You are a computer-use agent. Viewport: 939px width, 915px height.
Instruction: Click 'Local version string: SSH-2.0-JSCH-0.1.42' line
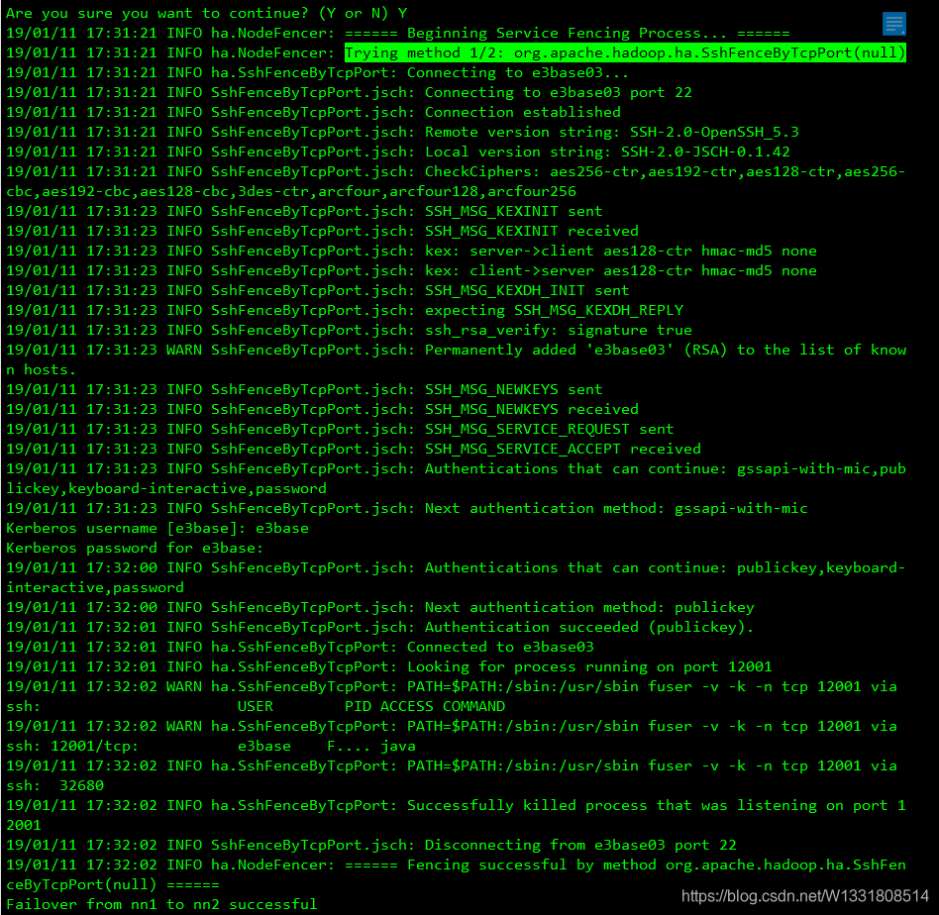click(397, 152)
